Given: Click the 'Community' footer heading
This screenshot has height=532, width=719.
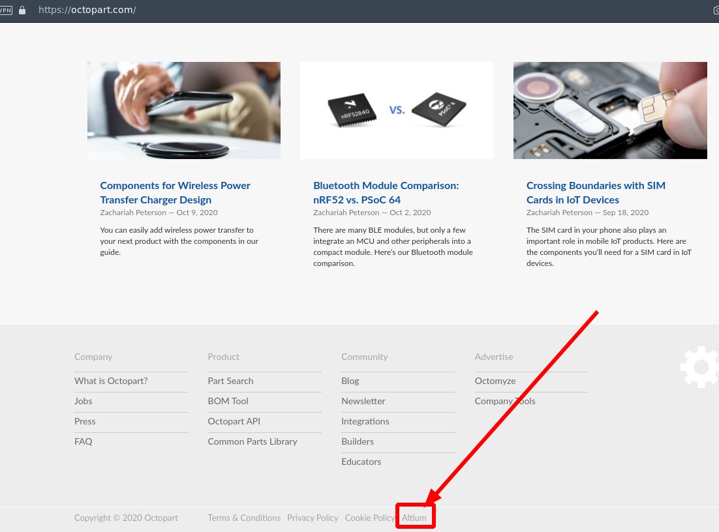Looking at the screenshot, I should pos(364,357).
